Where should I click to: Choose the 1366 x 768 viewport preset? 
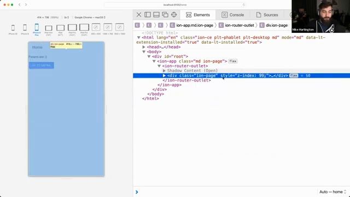pos(108,29)
